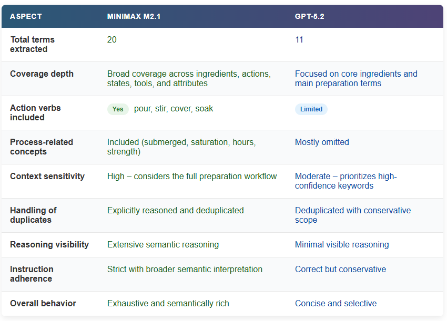Select the 'Reasoning visibility' row label

point(49,245)
